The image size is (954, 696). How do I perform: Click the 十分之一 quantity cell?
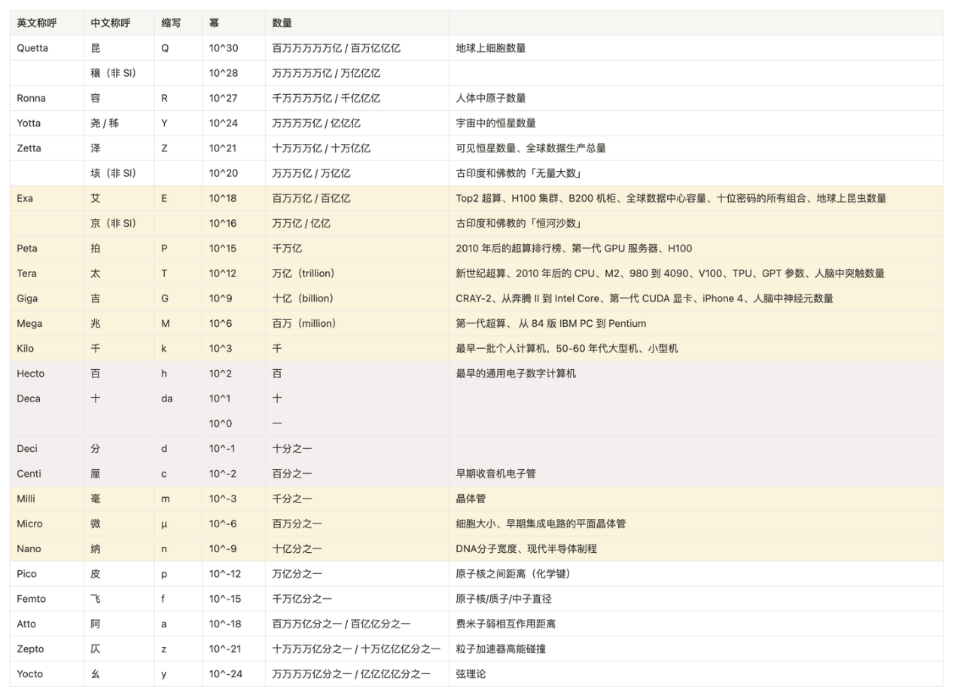click(x=357, y=448)
